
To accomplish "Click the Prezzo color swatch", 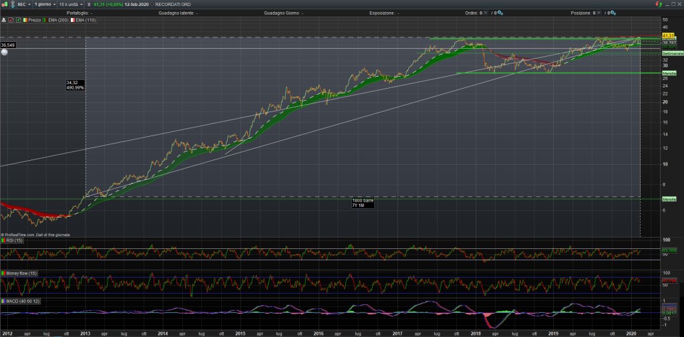I will [25, 21].
